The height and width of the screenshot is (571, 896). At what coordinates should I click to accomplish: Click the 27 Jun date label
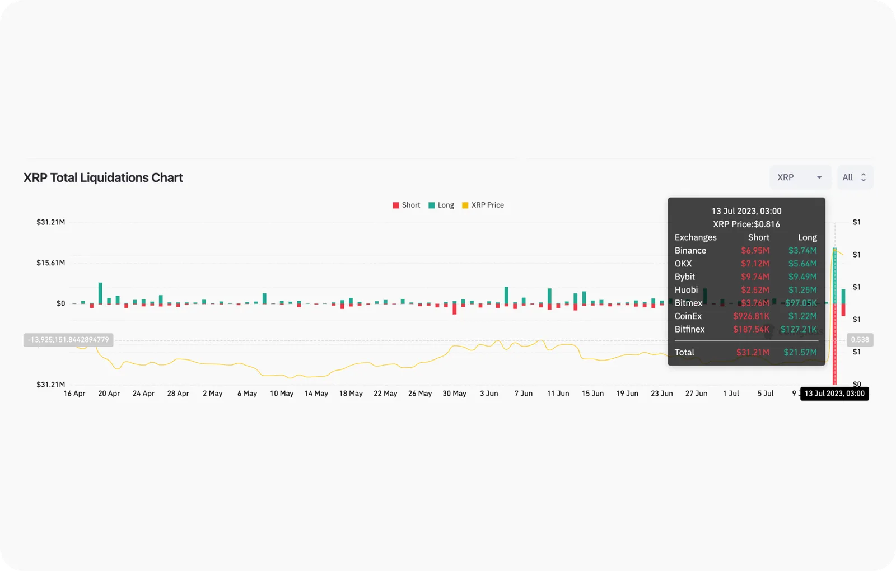[697, 394]
